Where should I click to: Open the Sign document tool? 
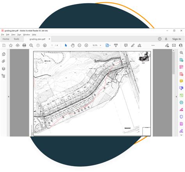pyautogui.click(x=139, y=46)
